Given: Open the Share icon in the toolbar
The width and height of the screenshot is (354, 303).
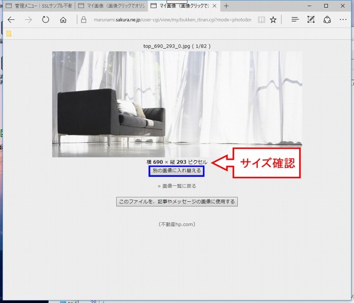Looking at the screenshot, I should point(327,20).
